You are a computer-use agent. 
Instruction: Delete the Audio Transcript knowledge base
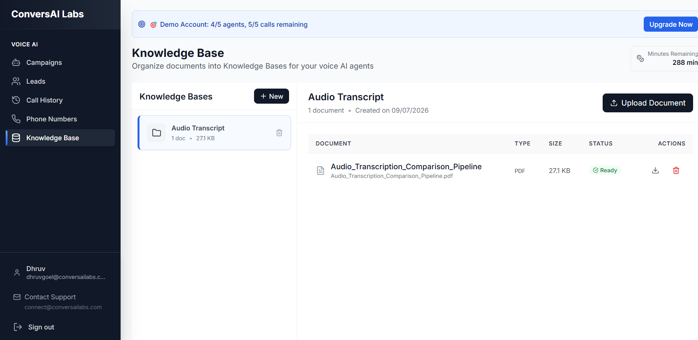[x=279, y=133]
